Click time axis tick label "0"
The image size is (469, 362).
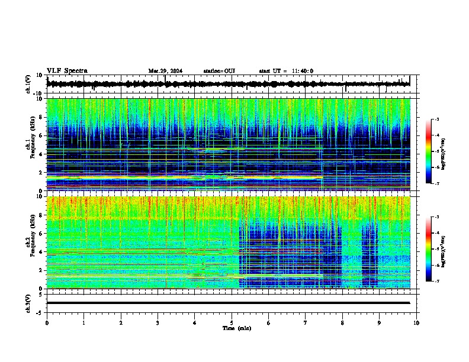click(x=47, y=323)
